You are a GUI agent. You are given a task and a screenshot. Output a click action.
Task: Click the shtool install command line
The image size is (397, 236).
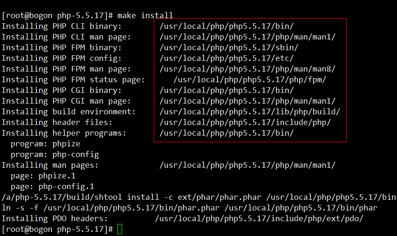(198, 197)
